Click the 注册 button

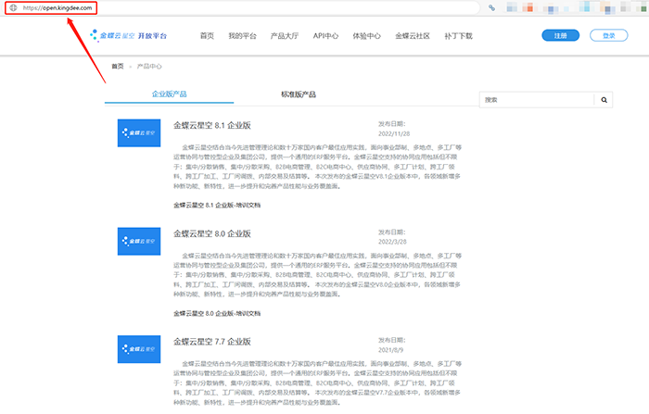coord(560,35)
